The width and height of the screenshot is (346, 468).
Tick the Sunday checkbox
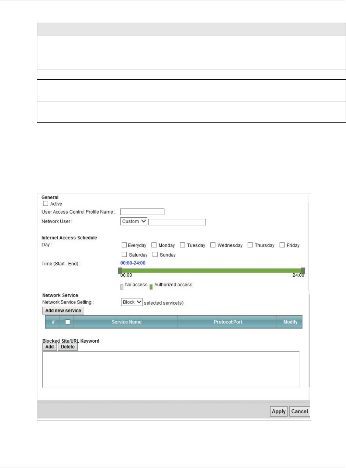click(x=155, y=255)
